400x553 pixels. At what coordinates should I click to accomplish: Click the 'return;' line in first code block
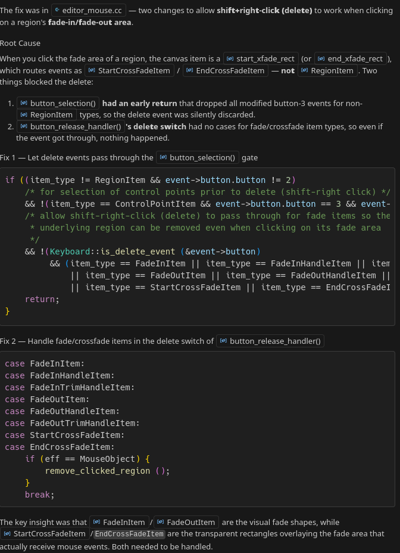pyautogui.click(x=42, y=299)
